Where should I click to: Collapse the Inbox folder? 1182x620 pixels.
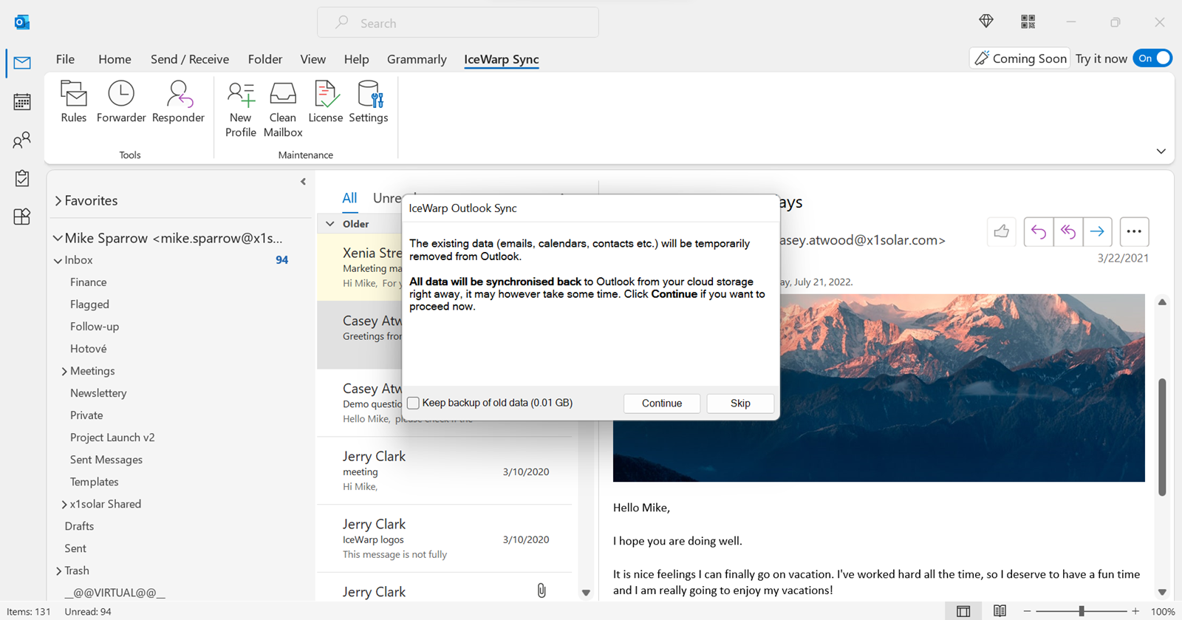pos(58,260)
